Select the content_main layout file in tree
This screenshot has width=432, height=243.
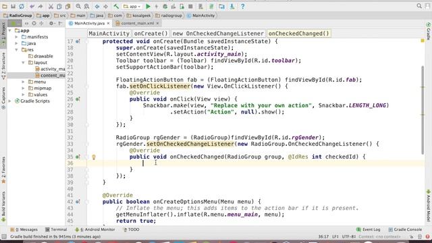click(50, 75)
